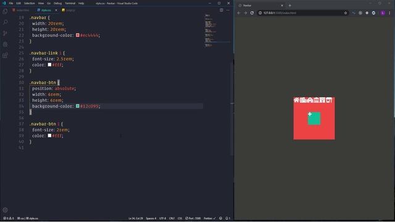Viewport: 395px width, 222px height.
Task: Click the code minimap preview
Action: (x=217, y=30)
